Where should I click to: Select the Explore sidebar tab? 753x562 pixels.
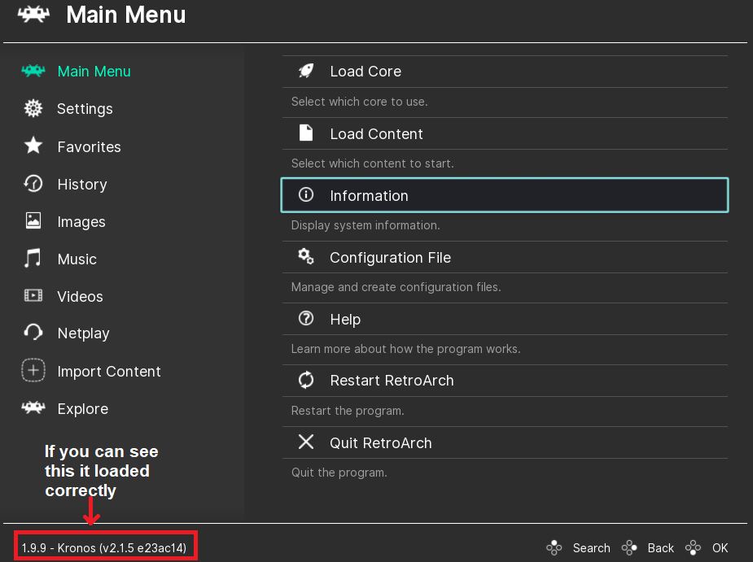click(x=82, y=409)
